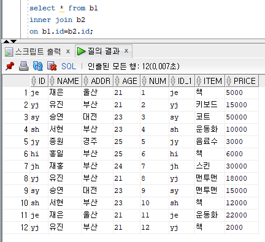
Task: Click the up arrow panel collapse handle
Action: (x=7, y=41)
